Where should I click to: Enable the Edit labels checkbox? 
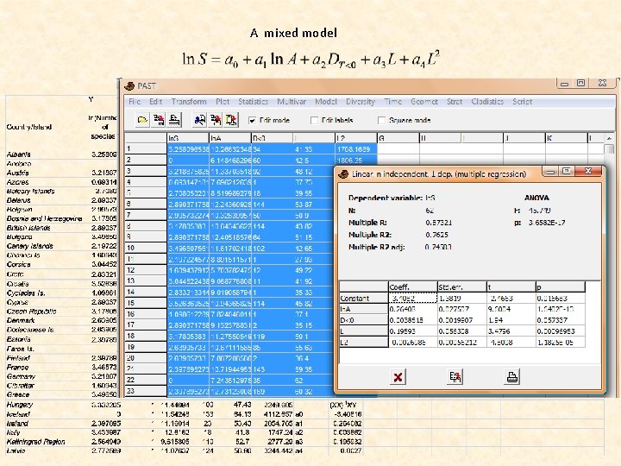pyautogui.click(x=315, y=120)
